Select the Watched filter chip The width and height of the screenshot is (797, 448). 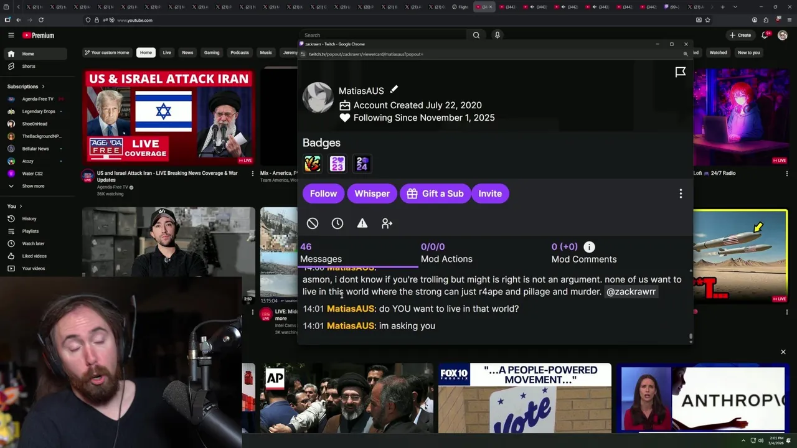tap(718, 53)
